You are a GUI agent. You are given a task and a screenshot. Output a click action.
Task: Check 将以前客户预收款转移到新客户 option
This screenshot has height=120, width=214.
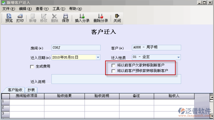click(113, 71)
